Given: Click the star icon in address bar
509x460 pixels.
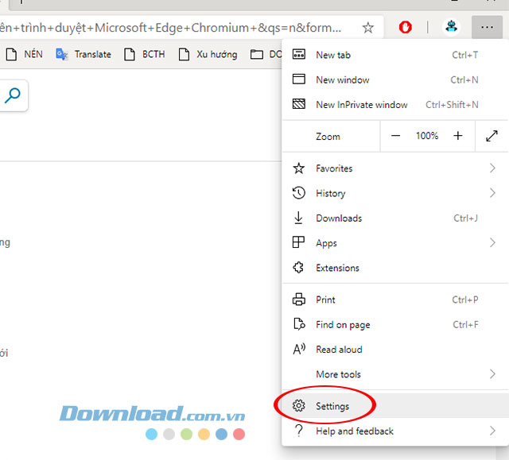Looking at the screenshot, I should tap(367, 28).
